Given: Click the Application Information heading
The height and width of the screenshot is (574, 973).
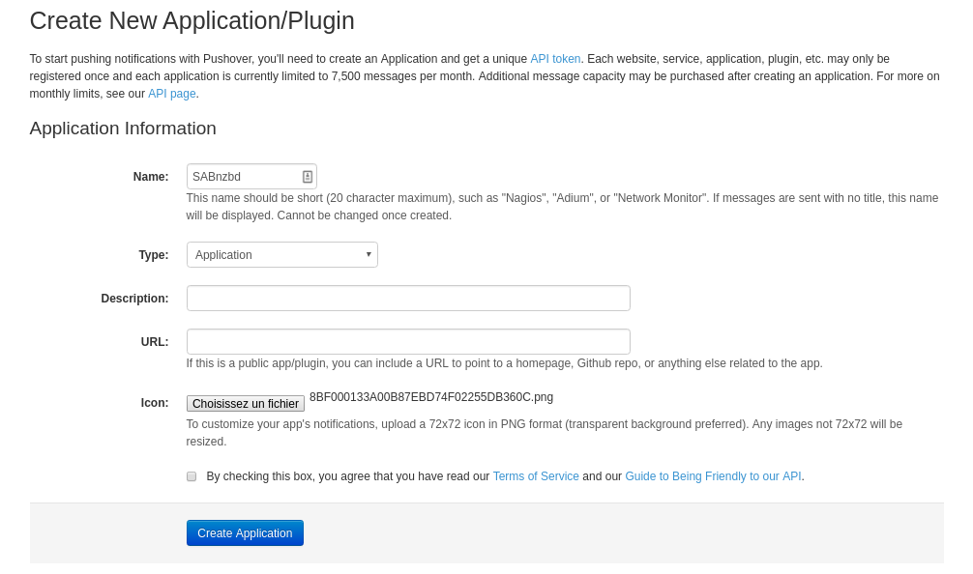Looking at the screenshot, I should pyautogui.click(x=123, y=129).
